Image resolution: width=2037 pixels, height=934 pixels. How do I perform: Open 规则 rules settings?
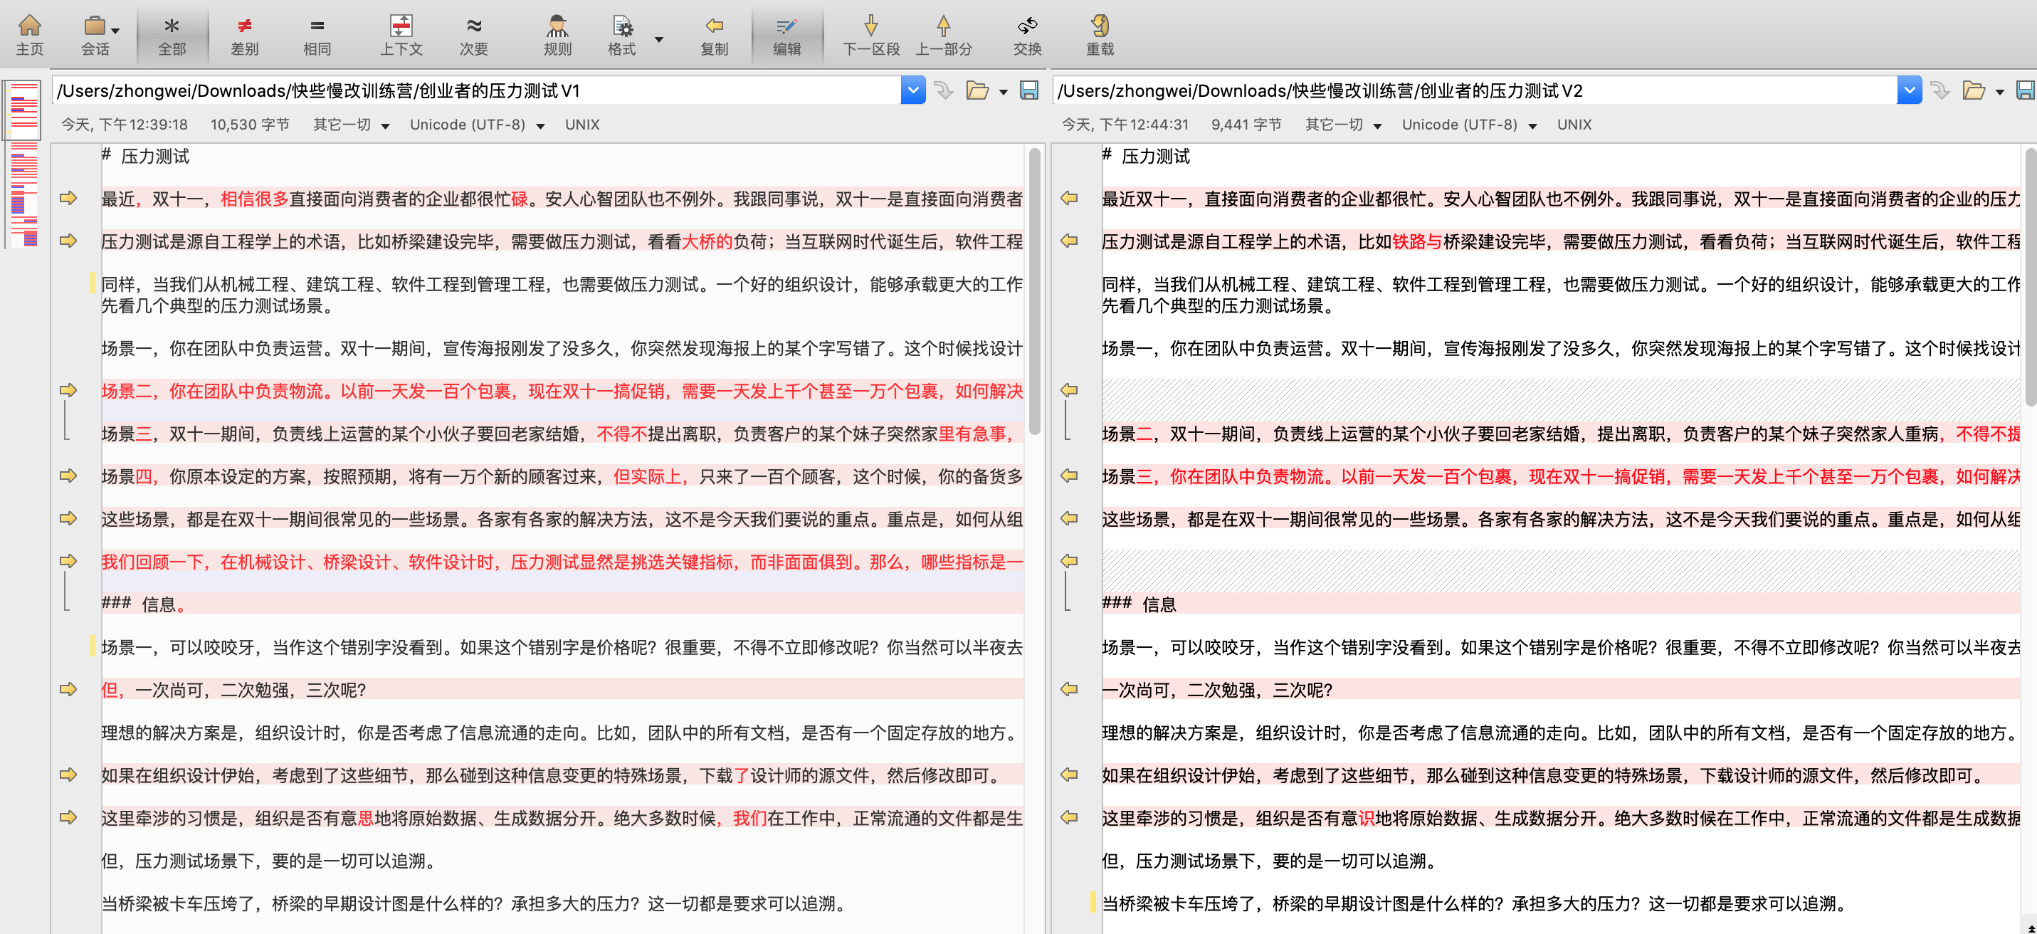point(557,35)
